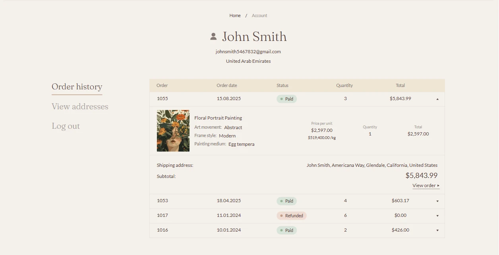This screenshot has height=255, width=499.
Task: Click order number 1055
Action: pos(162,99)
